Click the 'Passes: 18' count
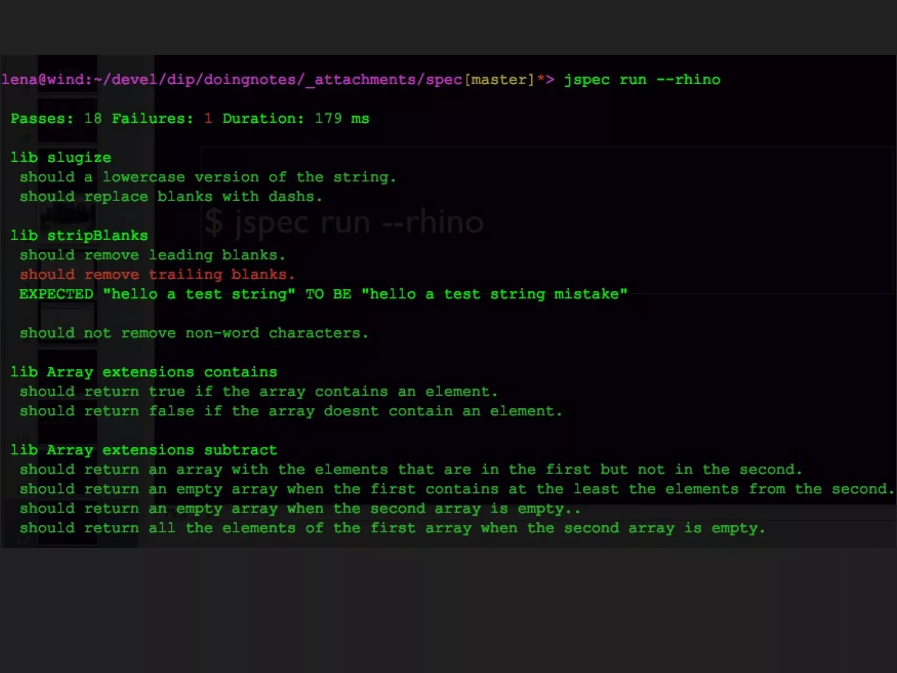This screenshot has width=897, height=673. pos(56,119)
